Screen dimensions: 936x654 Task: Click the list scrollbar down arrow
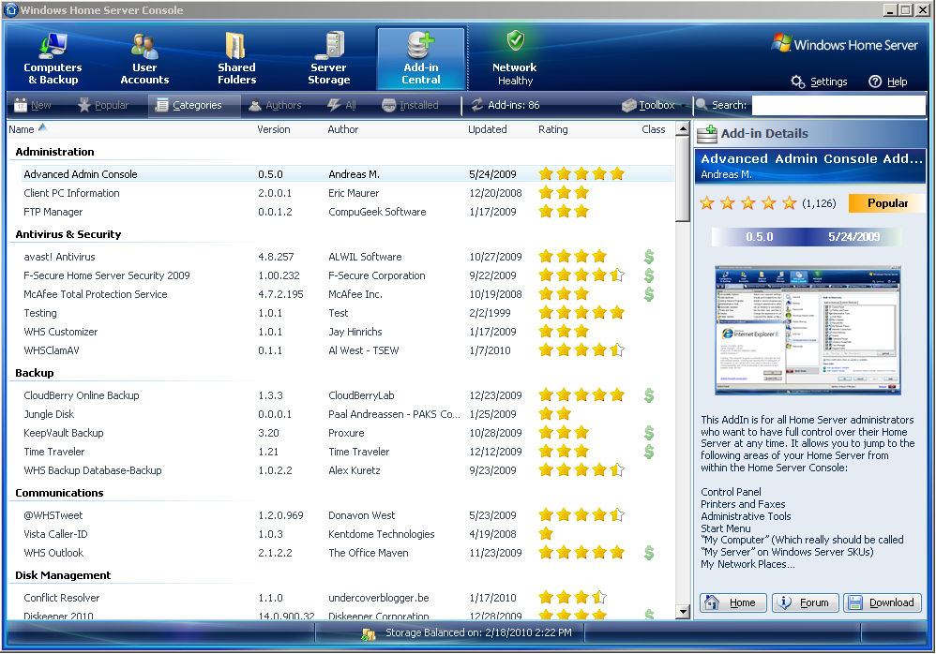coord(683,612)
